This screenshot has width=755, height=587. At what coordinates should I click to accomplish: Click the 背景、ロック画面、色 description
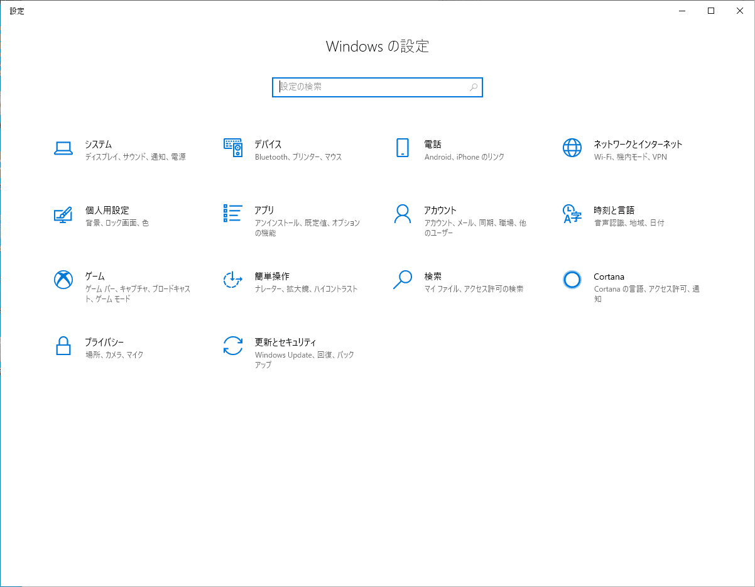117,223
